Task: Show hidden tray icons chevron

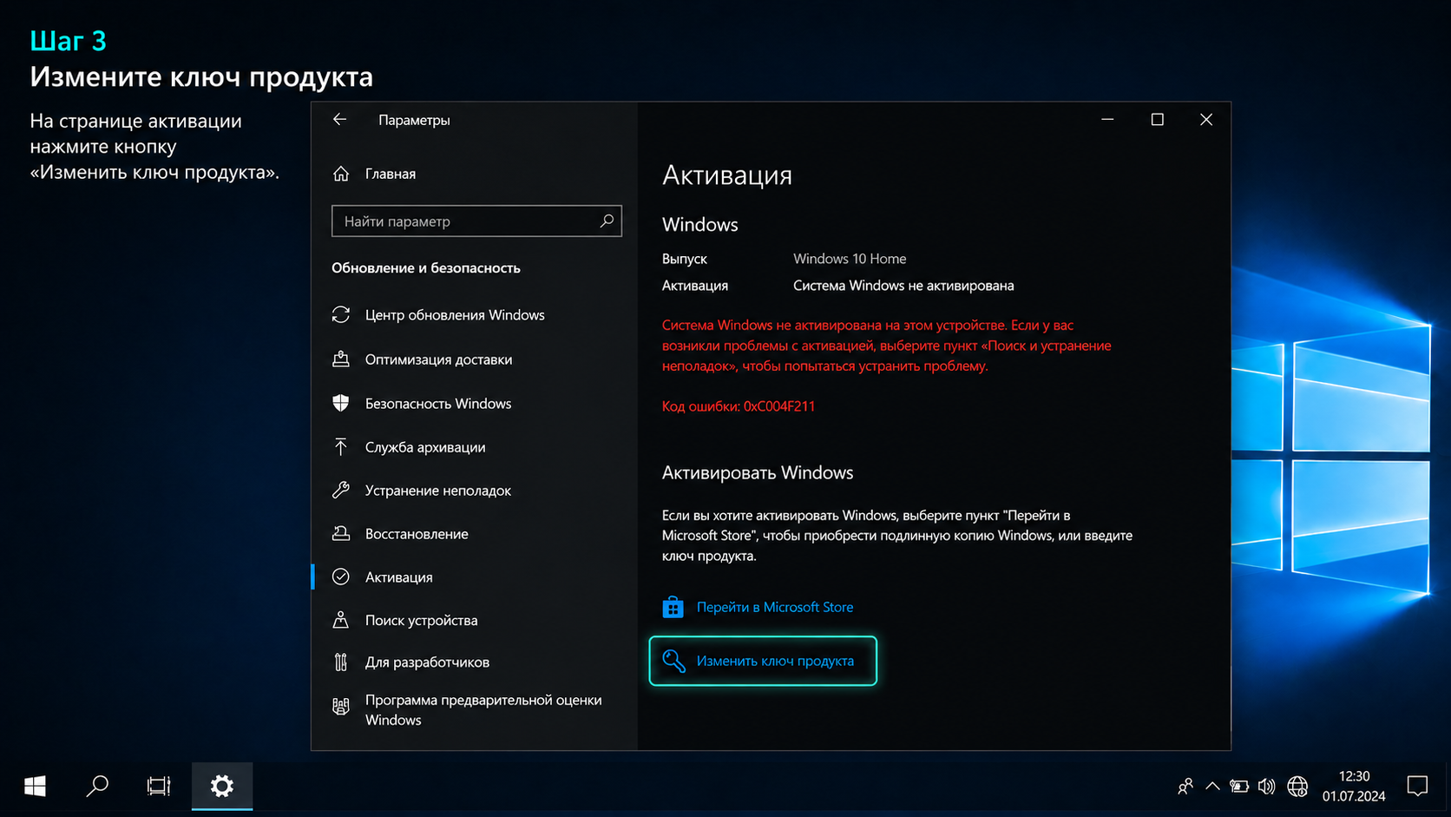Action: [x=1212, y=787]
